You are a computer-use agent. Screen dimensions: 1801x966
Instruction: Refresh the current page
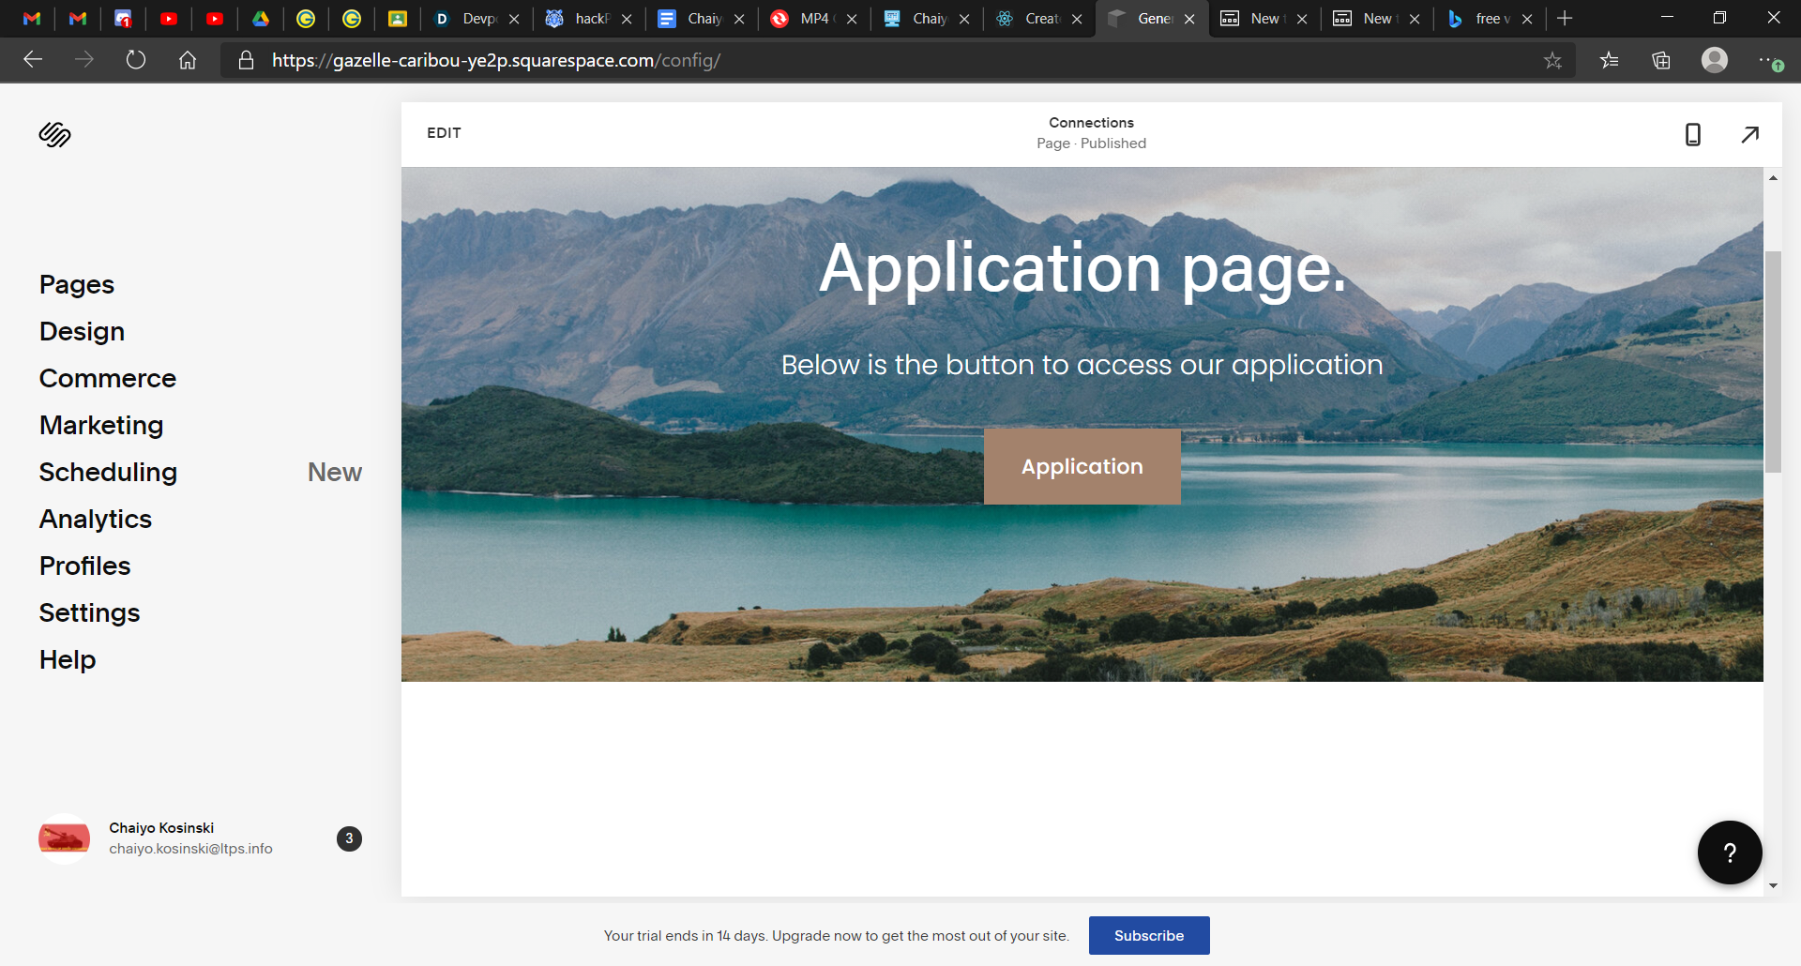pos(136,60)
